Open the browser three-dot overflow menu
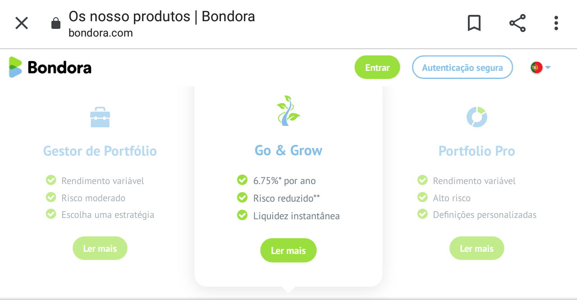The width and height of the screenshot is (577, 300). 555,23
